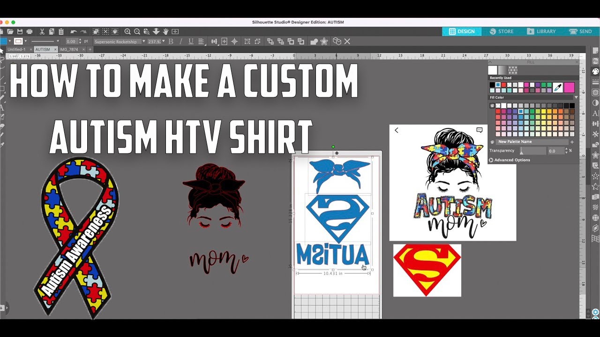This screenshot has height=337, width=600.
Task: Click the Paste clipboard icon
Action: click(x=61, y=31)
